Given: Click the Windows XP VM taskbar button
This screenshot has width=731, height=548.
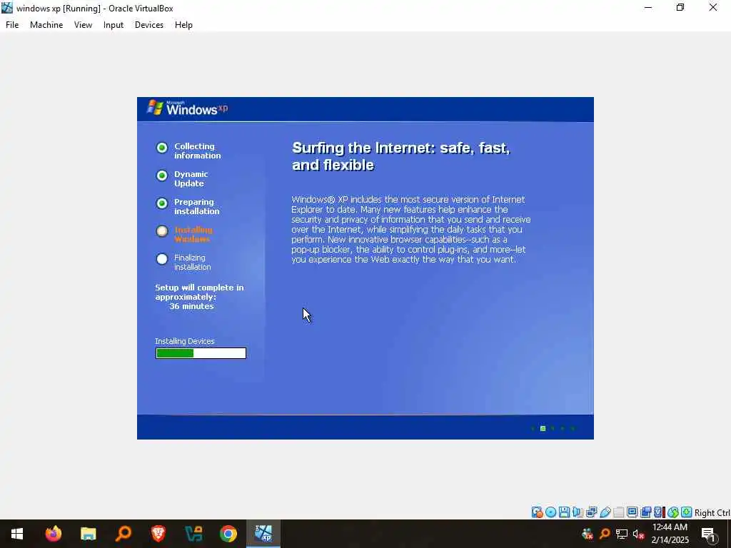Looking at the screenshot, I should pos(263,534).
